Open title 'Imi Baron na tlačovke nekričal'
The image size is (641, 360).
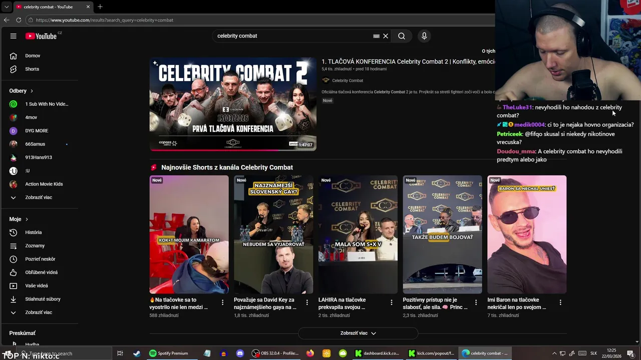[x=517, y=303]
